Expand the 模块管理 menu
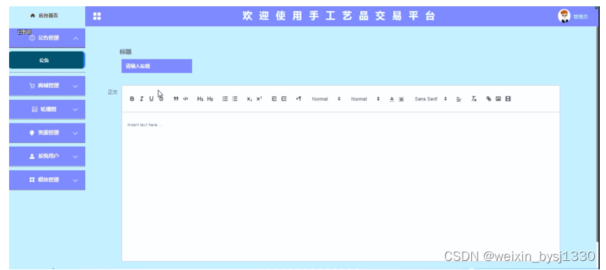Viewport: 606px width, 270px height. pyautogui.click(x=47, y=180)
